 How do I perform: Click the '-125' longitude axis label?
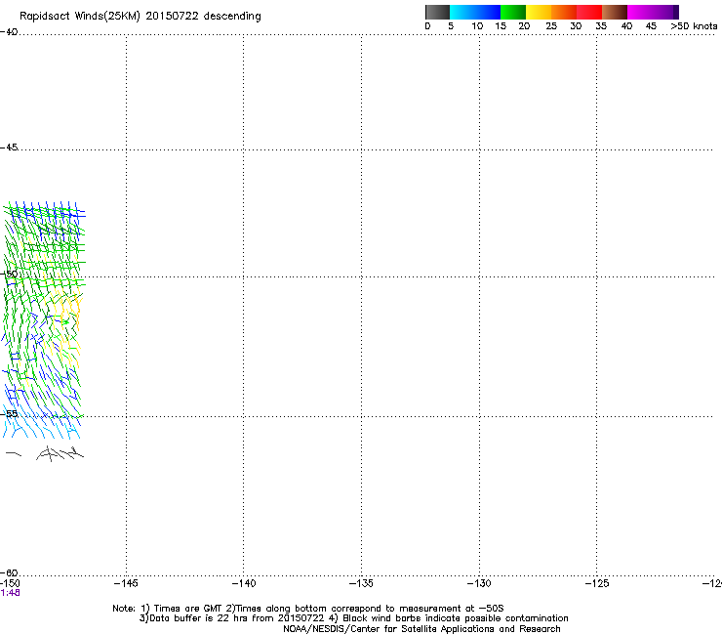[x=597, y=584]
